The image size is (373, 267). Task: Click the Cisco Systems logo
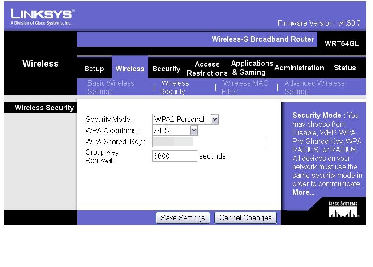343,209
